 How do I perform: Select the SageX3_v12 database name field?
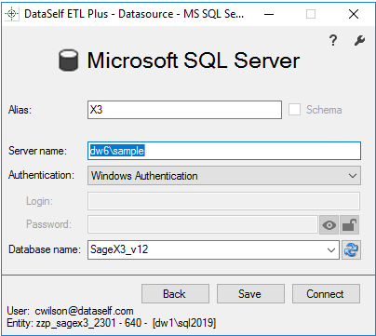click(x=213, y=249)
